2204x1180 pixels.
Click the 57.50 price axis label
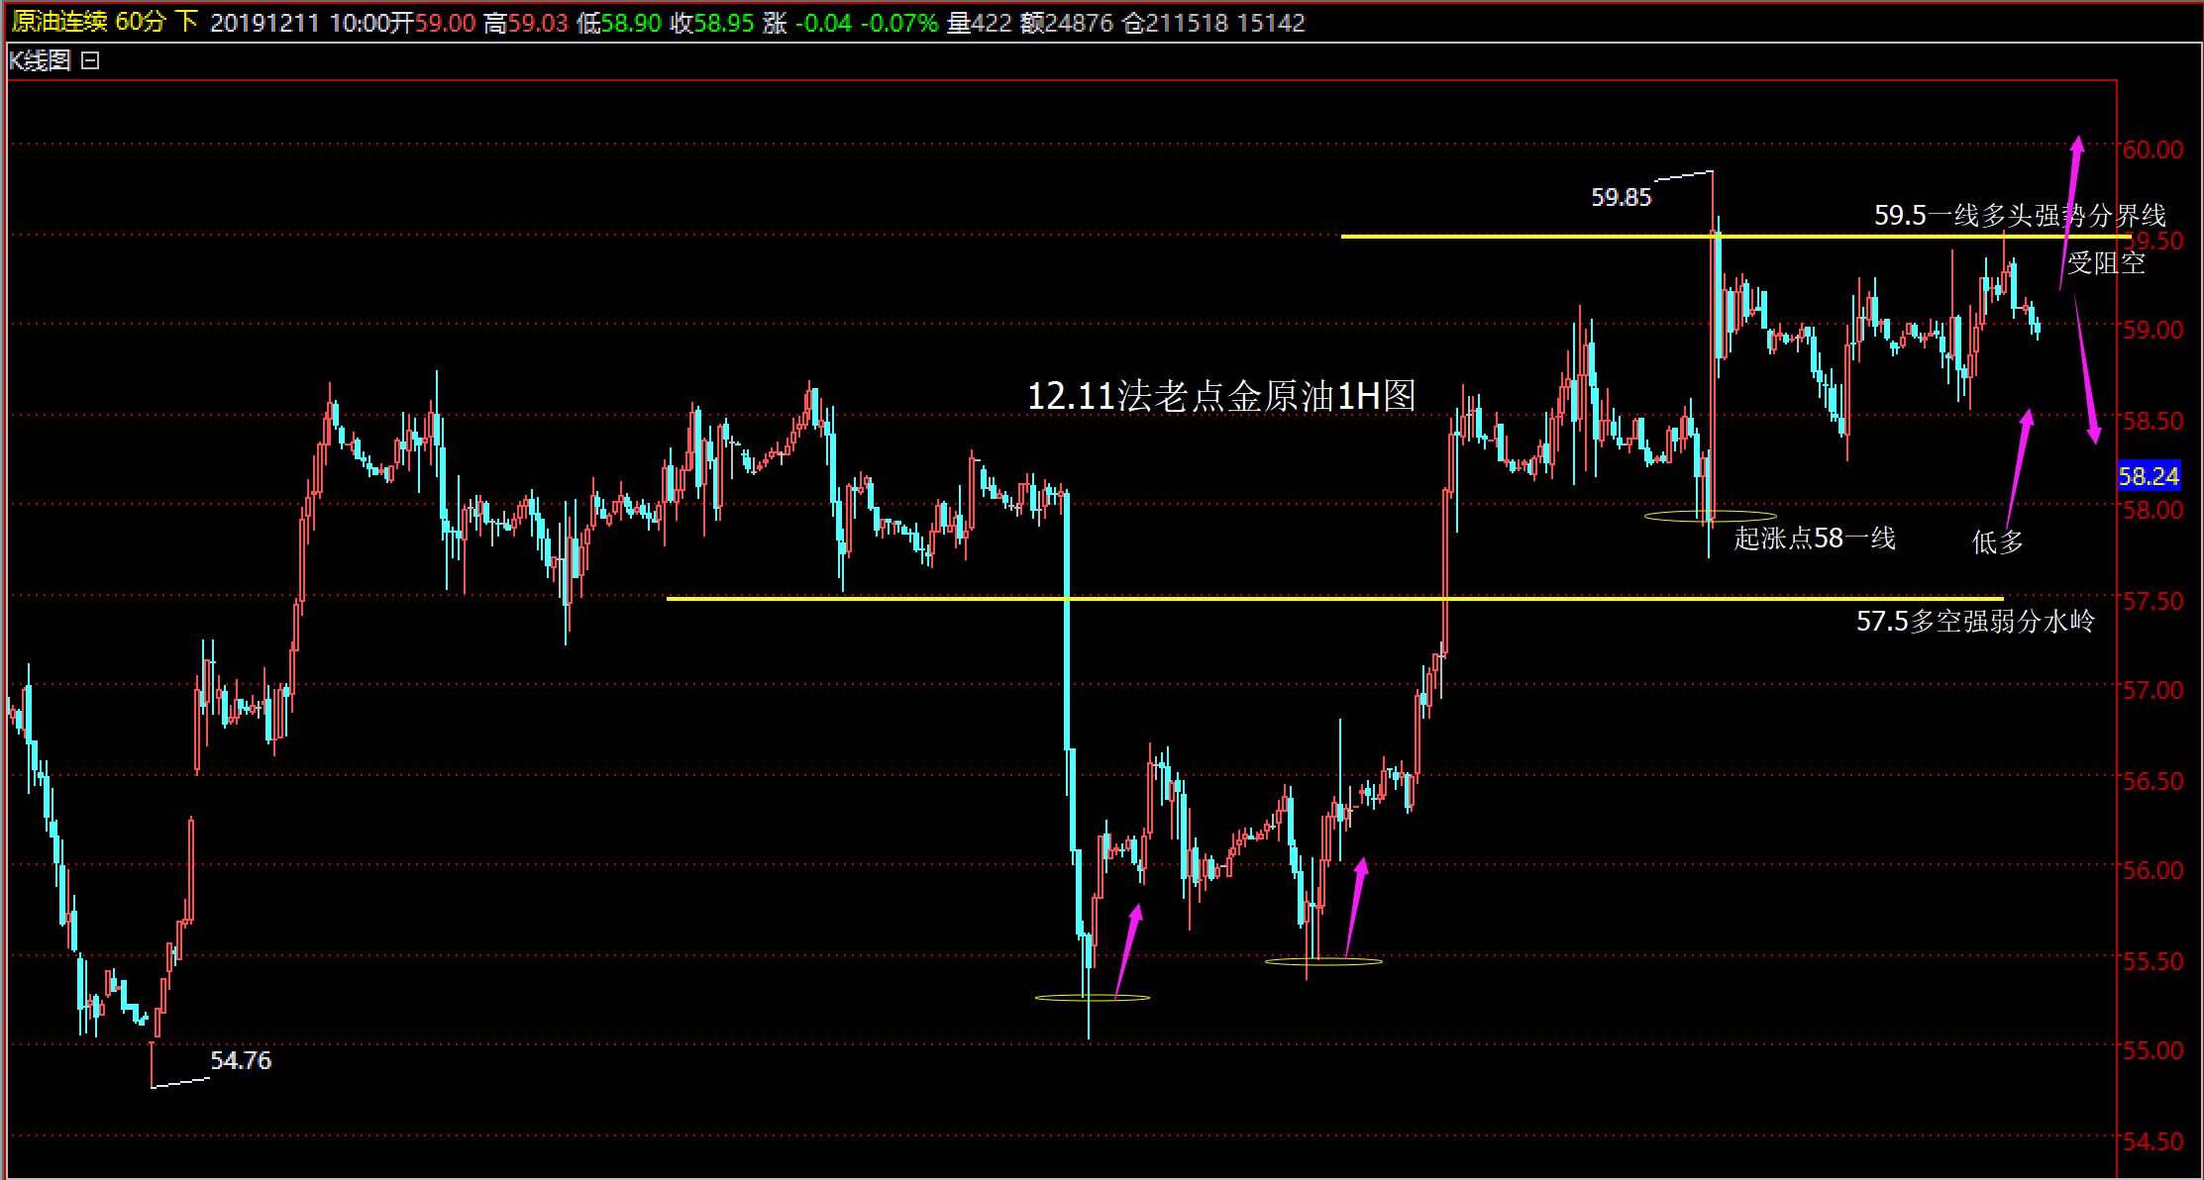pos(2152,601)
